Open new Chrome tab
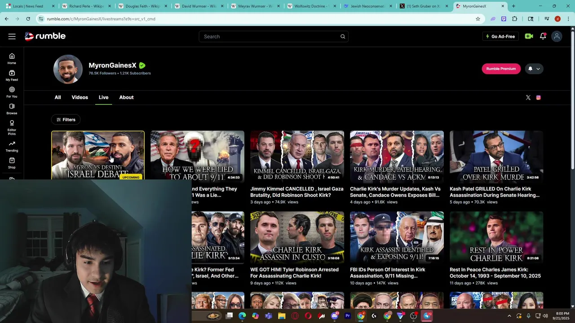 (513, 6)
